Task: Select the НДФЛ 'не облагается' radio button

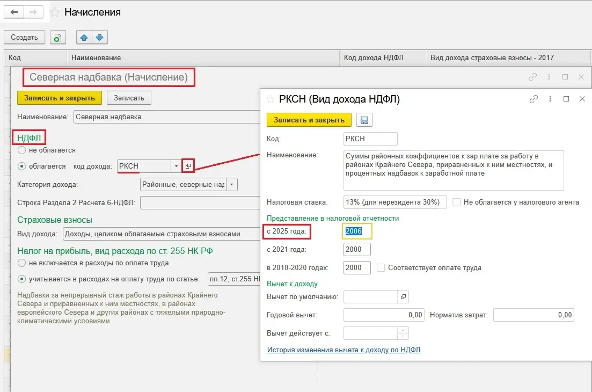Action: click(21, 150)
